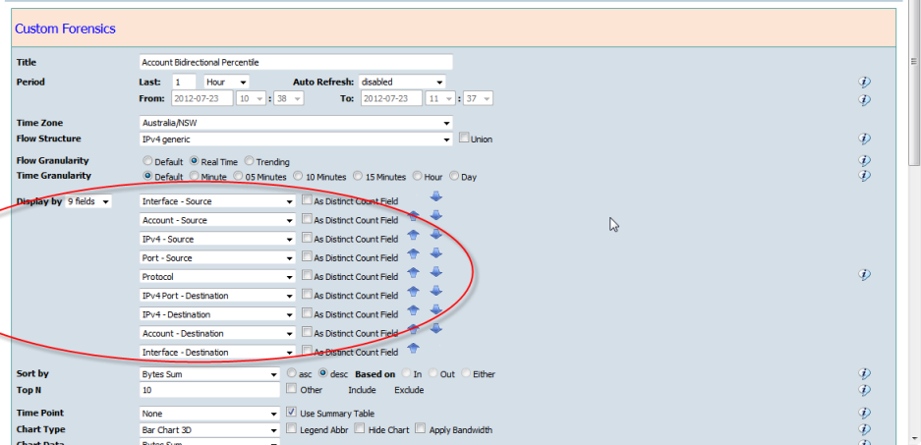Open the Sort by Bytes Sum dropdown
Screen dimensions: 921x445
(209, 374)
